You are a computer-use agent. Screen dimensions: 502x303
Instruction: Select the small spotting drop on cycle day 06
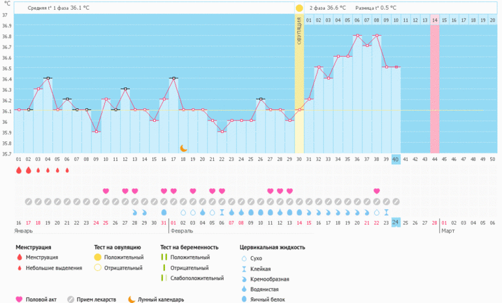pyautogui.click(x=67, y=171)
